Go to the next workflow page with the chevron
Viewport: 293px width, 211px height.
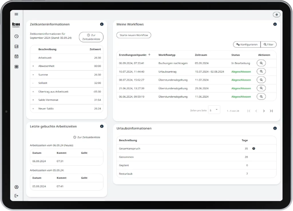[x=264, y=111]
